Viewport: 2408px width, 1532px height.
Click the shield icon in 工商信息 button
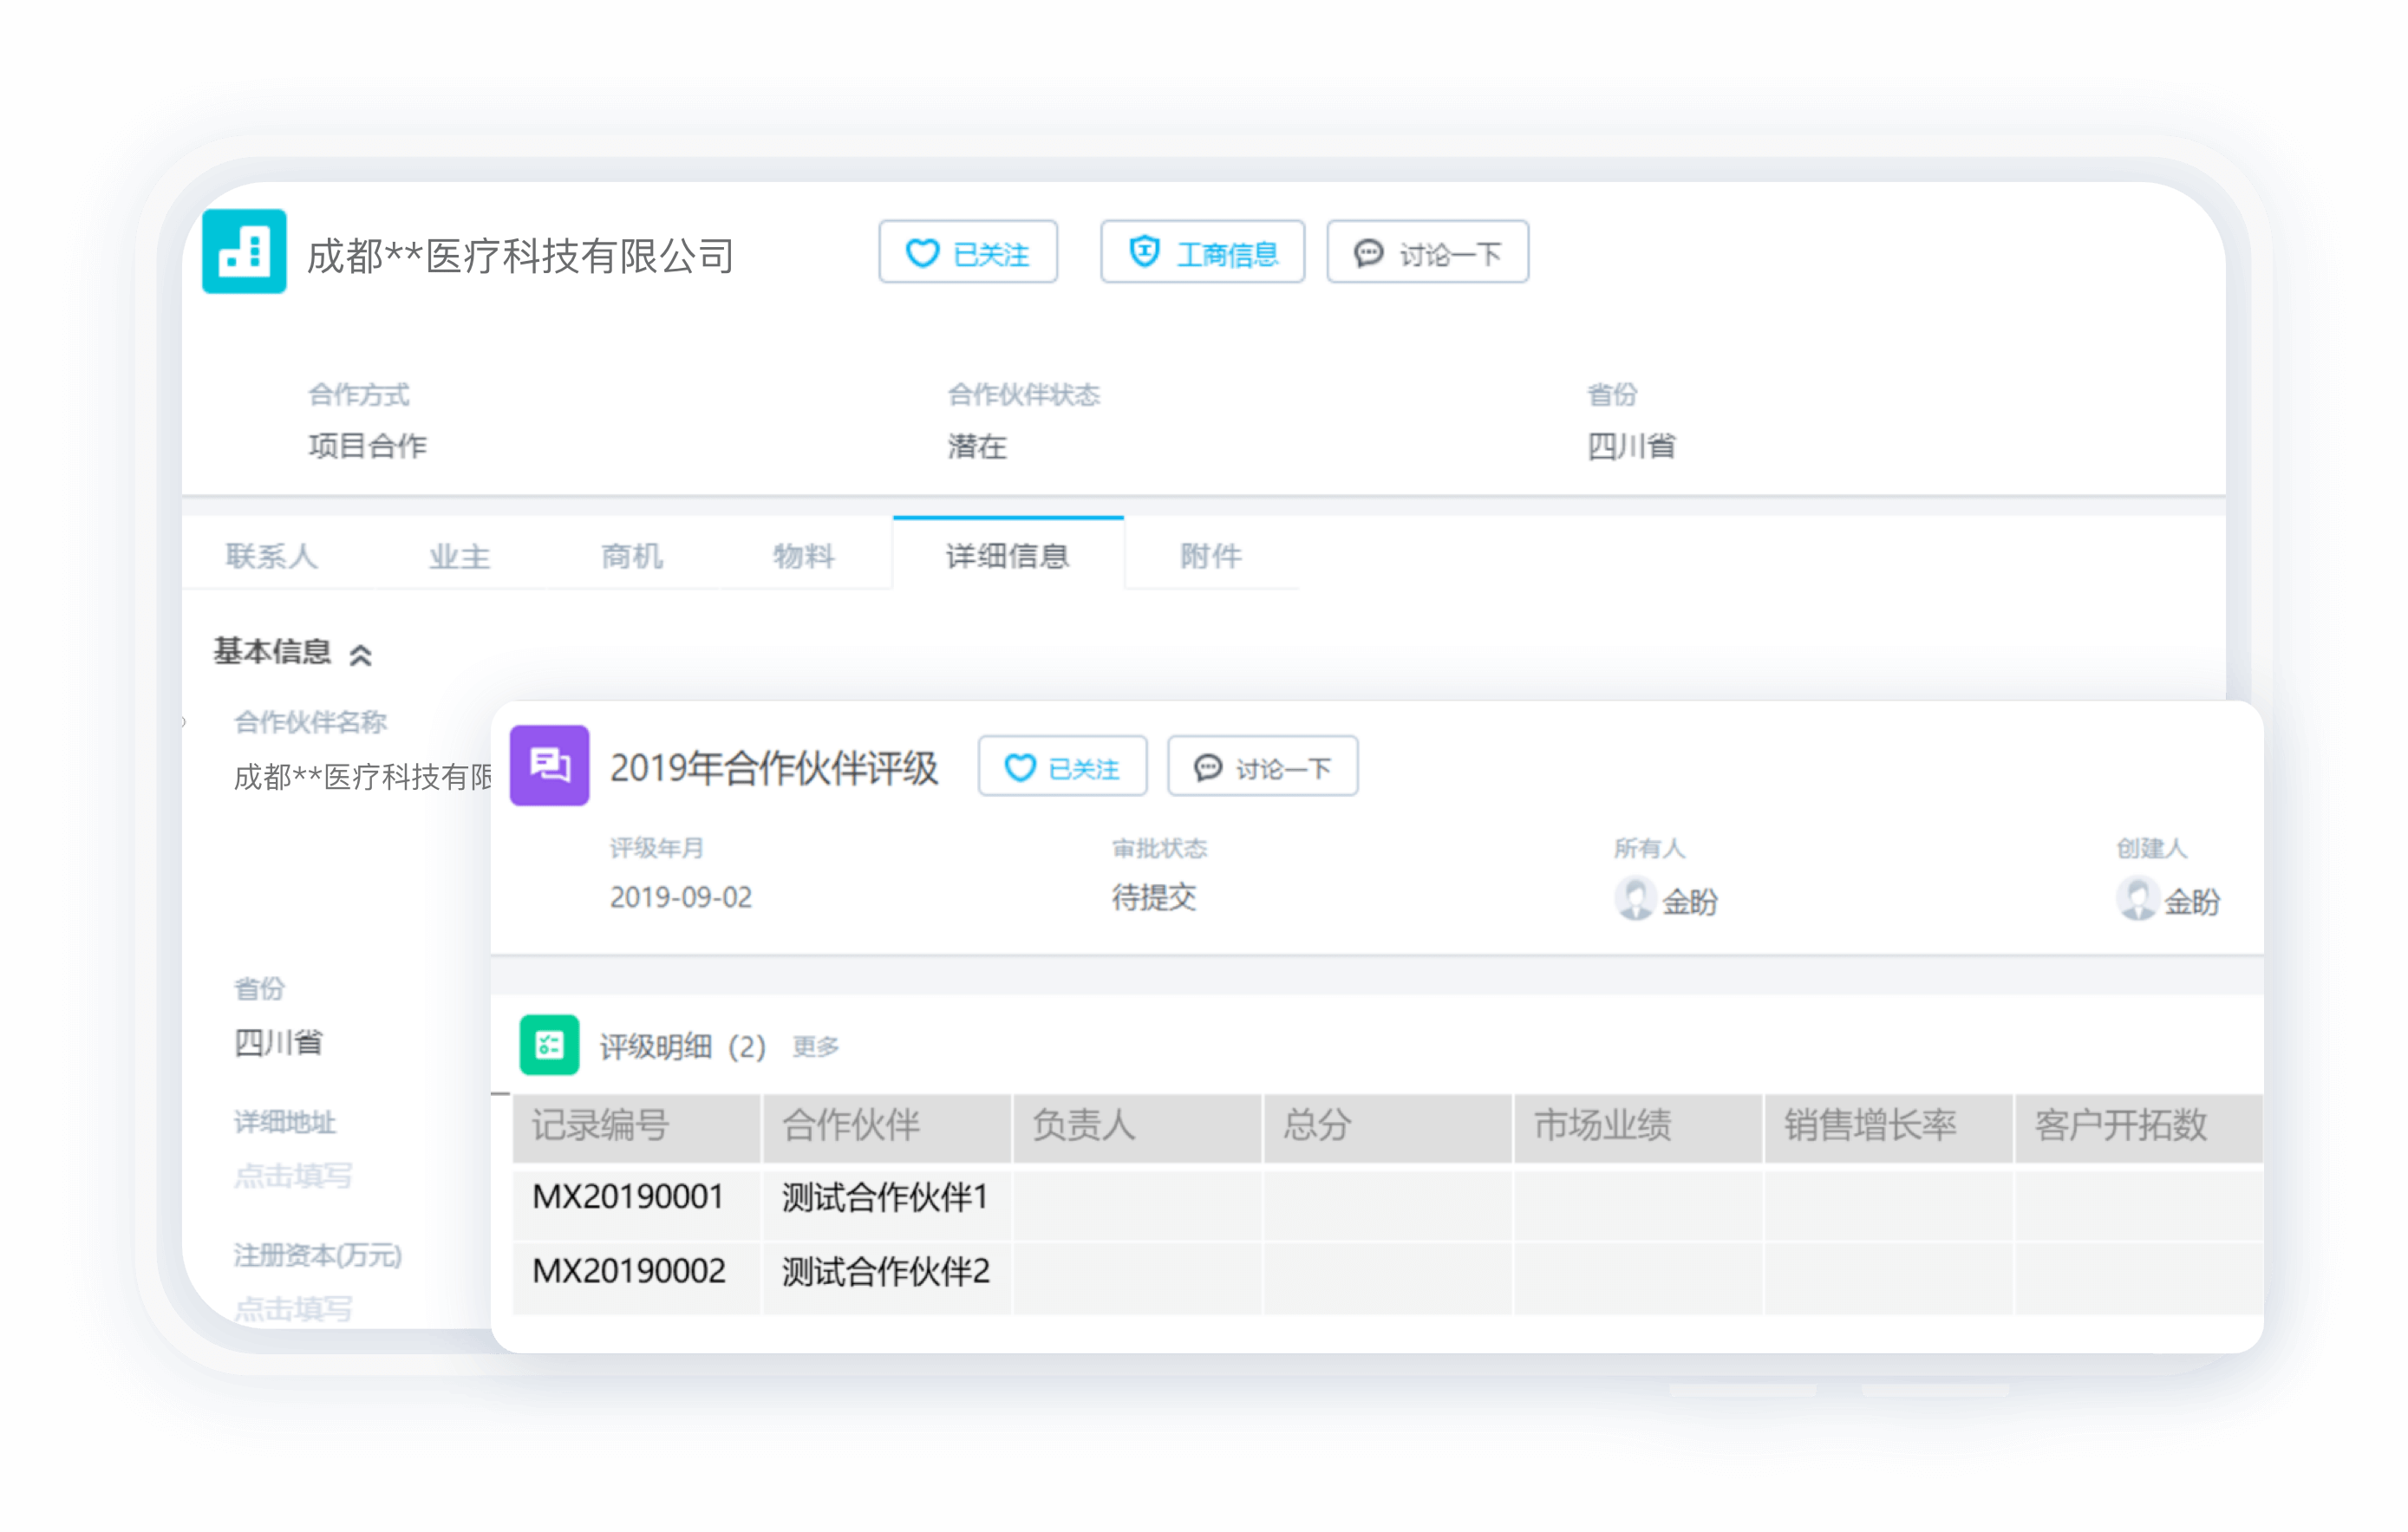point(1144,251)
